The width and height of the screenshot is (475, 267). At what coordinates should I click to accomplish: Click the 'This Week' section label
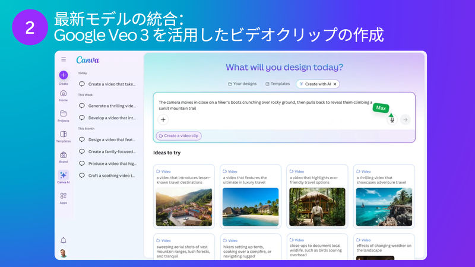coord(85,95)
